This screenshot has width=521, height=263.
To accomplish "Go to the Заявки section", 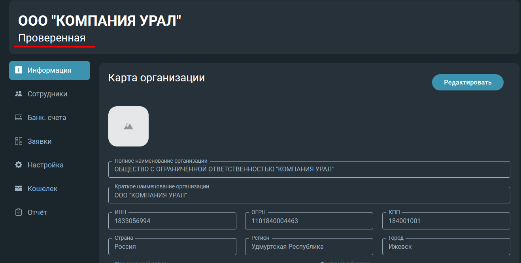I will click(x=49, y=141).
